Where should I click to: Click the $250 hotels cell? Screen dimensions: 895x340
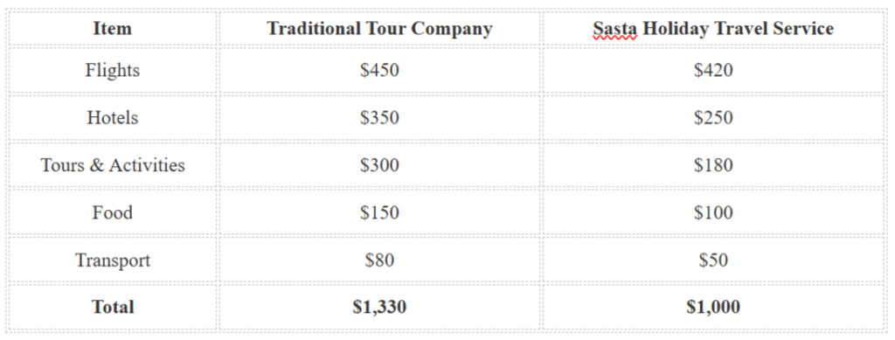(713, 117)
